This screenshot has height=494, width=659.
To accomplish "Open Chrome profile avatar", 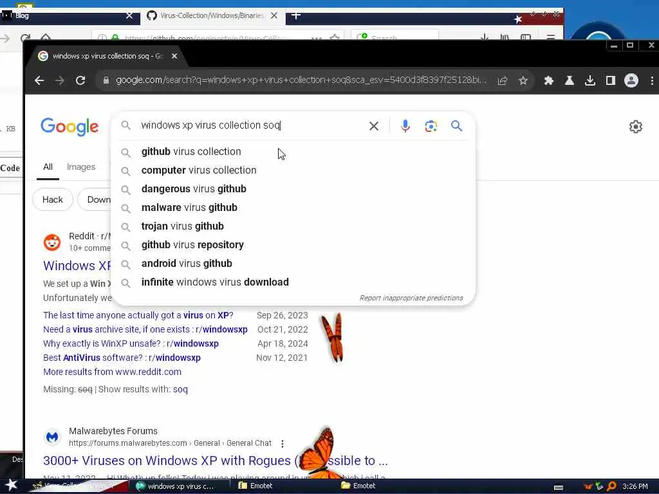I will [x=631, y=80].
